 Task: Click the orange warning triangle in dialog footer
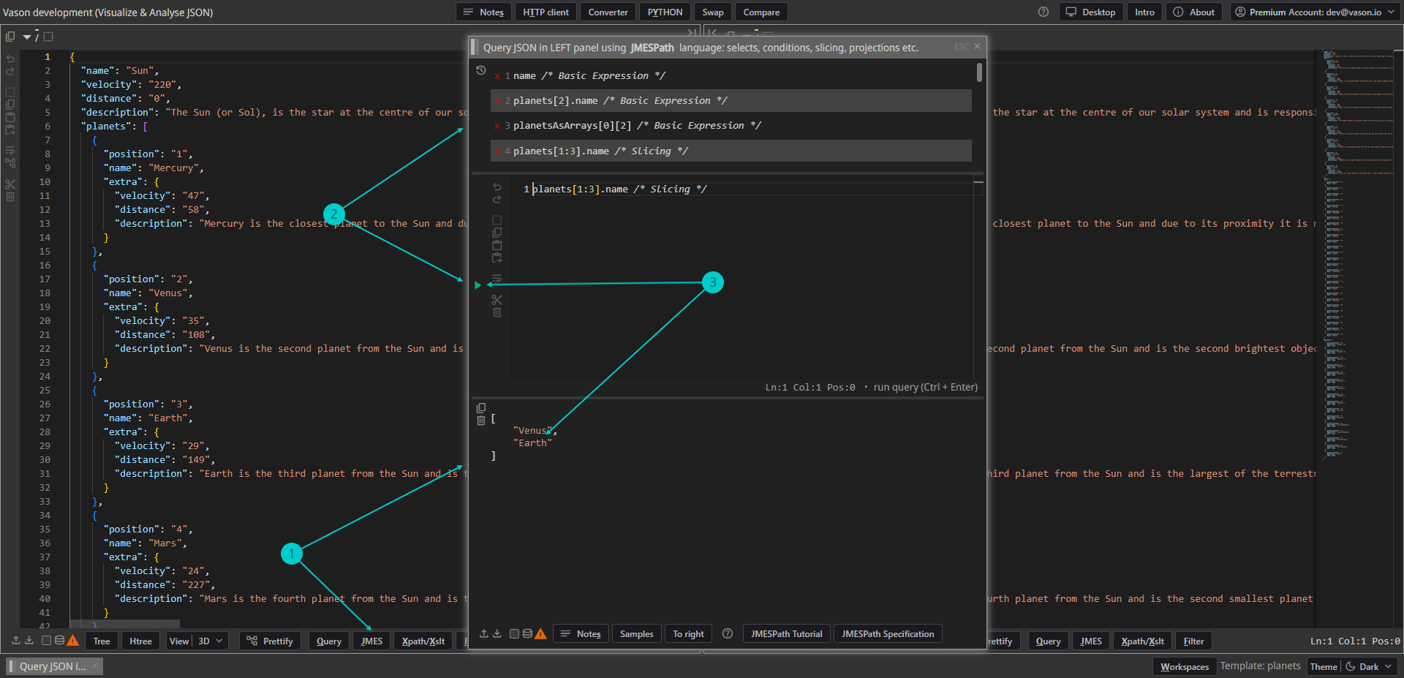[x=540, y=634]
